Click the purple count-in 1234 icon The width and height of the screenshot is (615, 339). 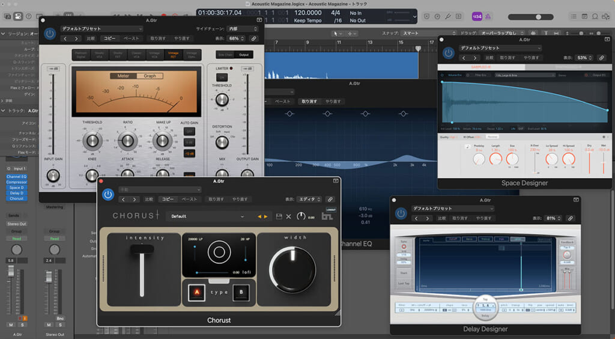click(x=476, y=16)
